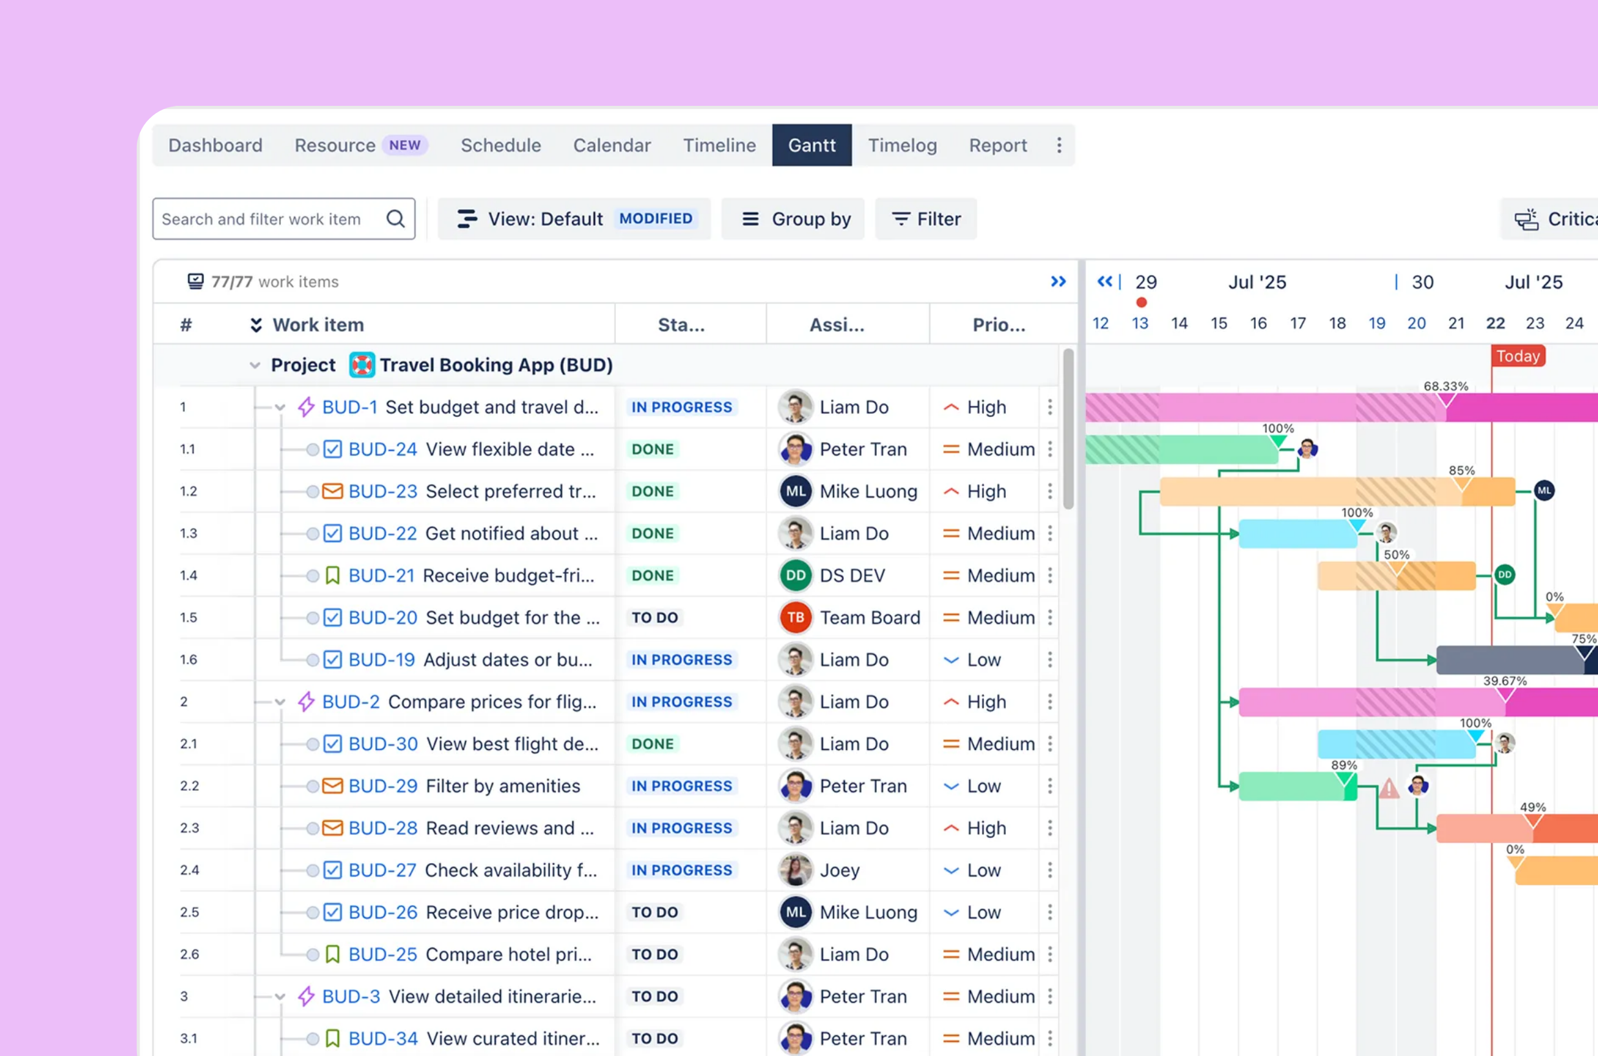Image resolution: width=1598 pixels, height=1056 pixels.
Task: Collapse BUD-1 subtasks using its chevron
Action: 280,407
